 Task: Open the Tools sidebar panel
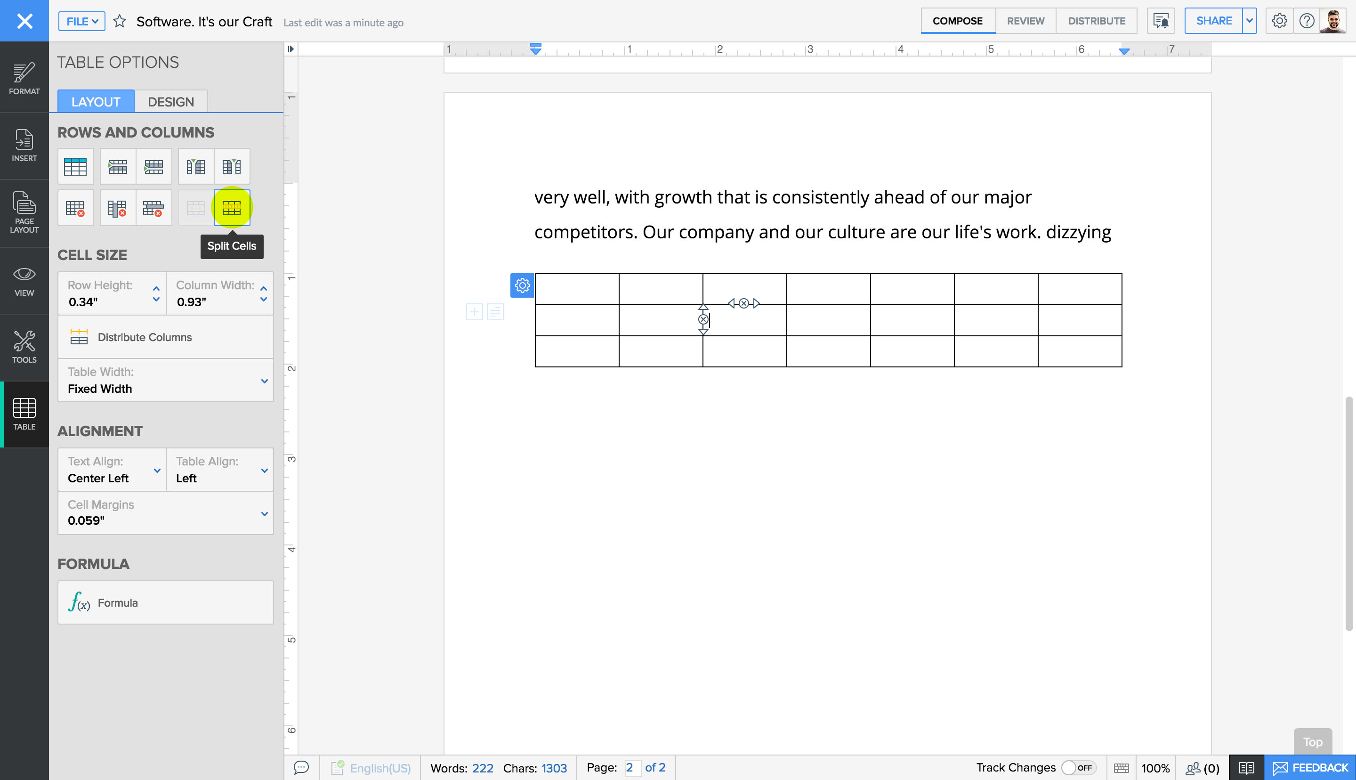point(24,347)
